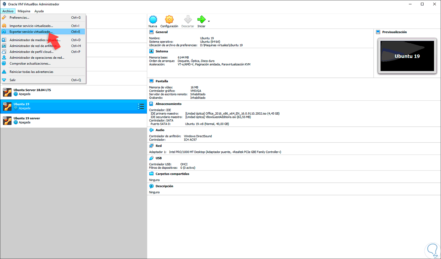Screen dimensions: 441x259
Task: Choose Exportar servicio virtualizado...
Action: [43, 32]
